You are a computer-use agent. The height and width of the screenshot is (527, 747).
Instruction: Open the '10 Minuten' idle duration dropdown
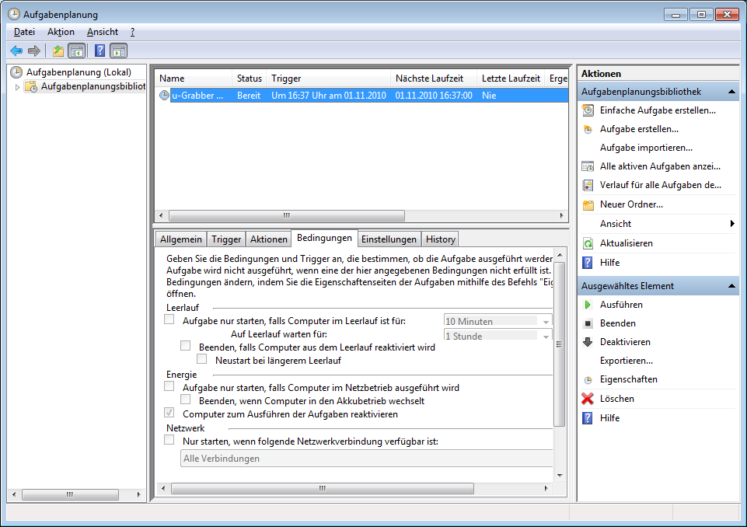point(546,321)
